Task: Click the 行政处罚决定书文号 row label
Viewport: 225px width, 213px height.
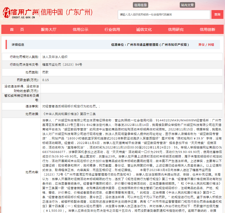Action: (24, 65)
